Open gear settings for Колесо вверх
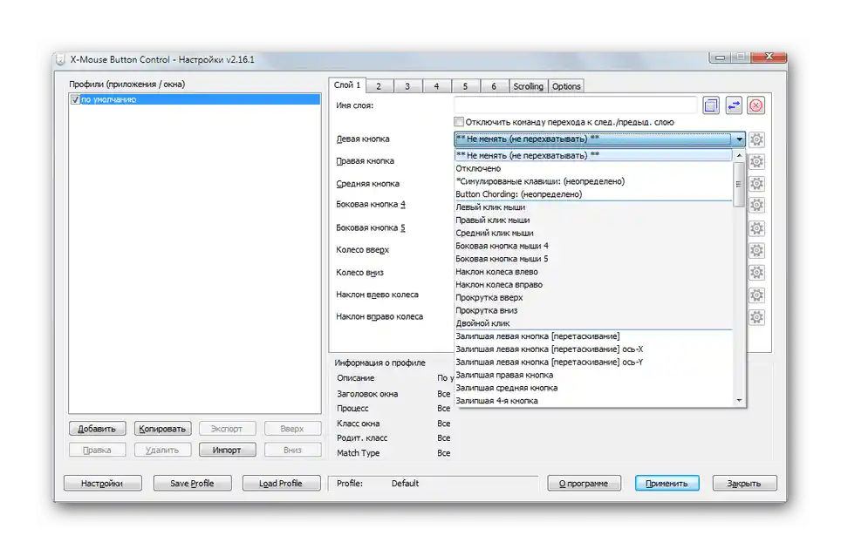Screen dimensions: 841x556 pos(756,250)
